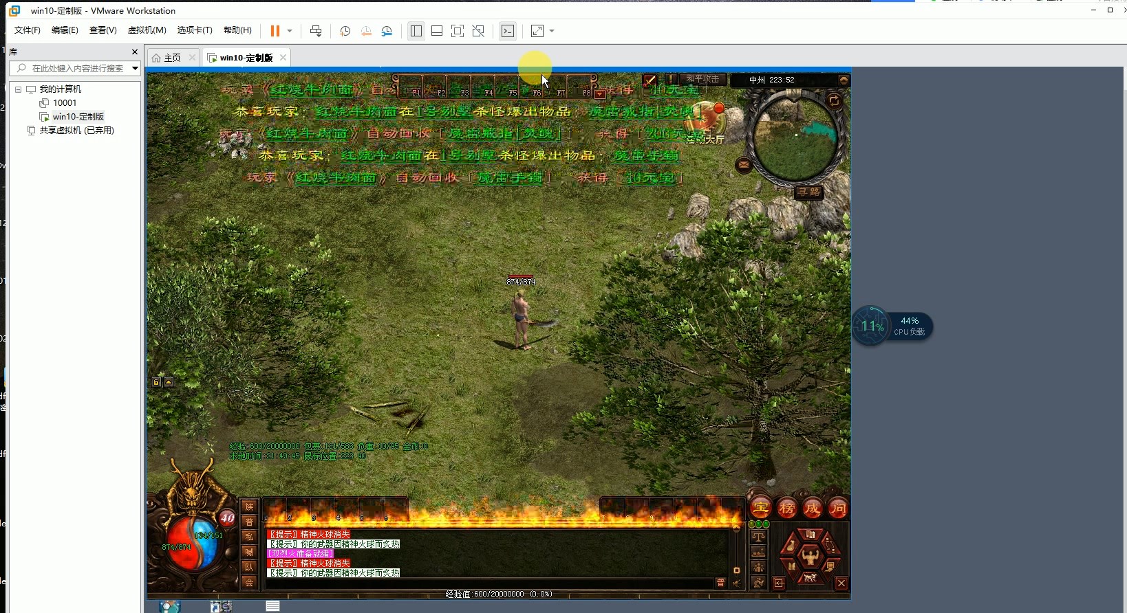
Task: Toggle the 私 private chat channel
Action: (x=249, y=537)
